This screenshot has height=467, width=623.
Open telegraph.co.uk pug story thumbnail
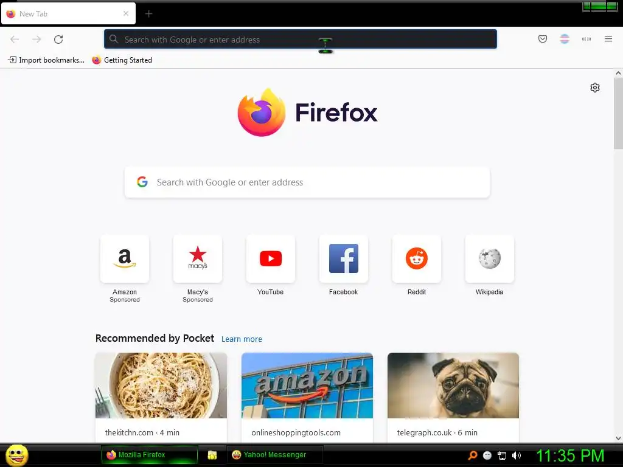tap(453, 385)
